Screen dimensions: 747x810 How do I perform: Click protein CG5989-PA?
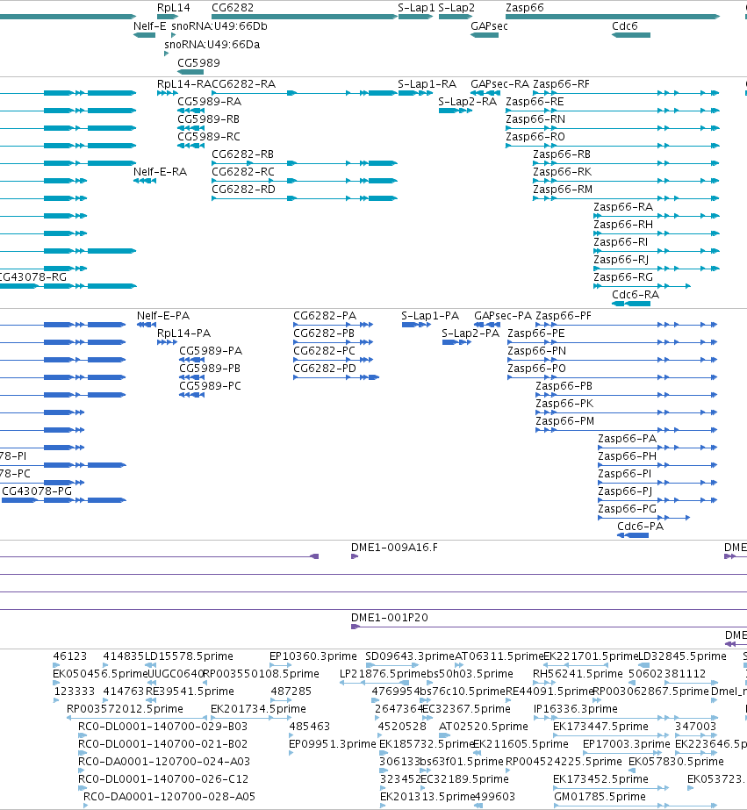(x=211, y=351)
